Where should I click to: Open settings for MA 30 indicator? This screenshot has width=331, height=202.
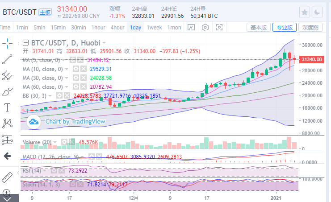76,78
